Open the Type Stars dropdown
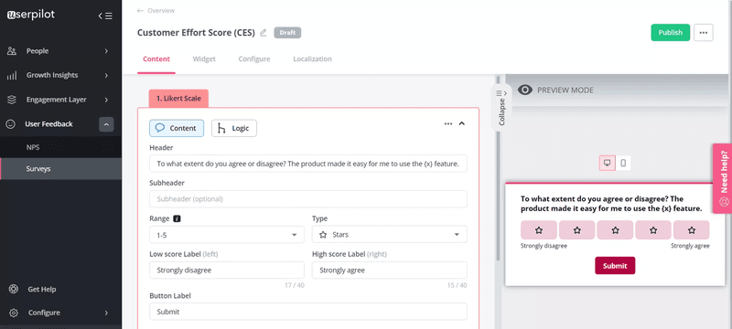 pos(390,234)
